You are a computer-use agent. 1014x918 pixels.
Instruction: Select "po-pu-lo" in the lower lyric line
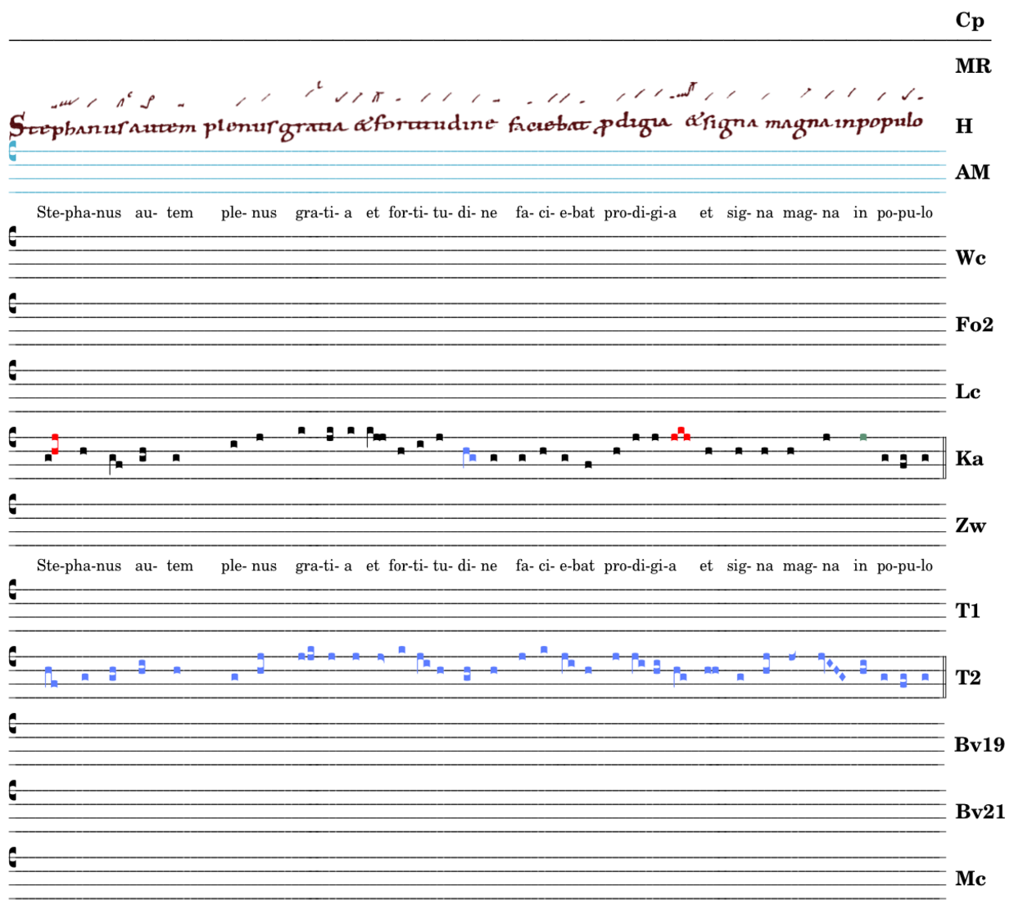[x=904, y=566]
